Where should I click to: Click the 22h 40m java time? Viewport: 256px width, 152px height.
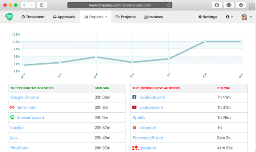pyautogui.click(x=103, y=138)
